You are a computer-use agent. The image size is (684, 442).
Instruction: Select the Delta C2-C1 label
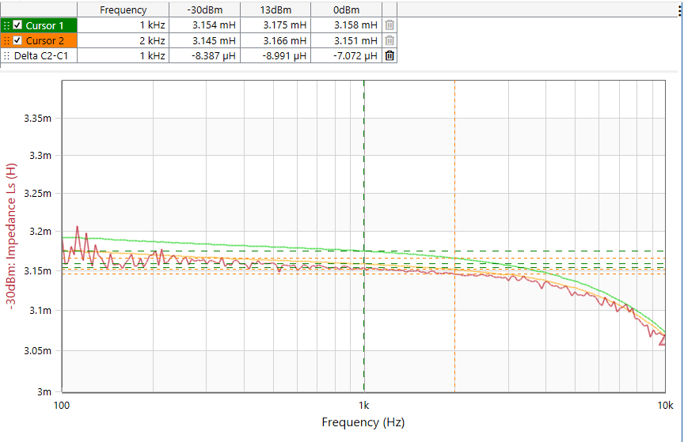tap(41, 56)
